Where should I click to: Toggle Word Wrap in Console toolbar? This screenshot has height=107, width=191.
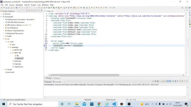tap(165, 81)
